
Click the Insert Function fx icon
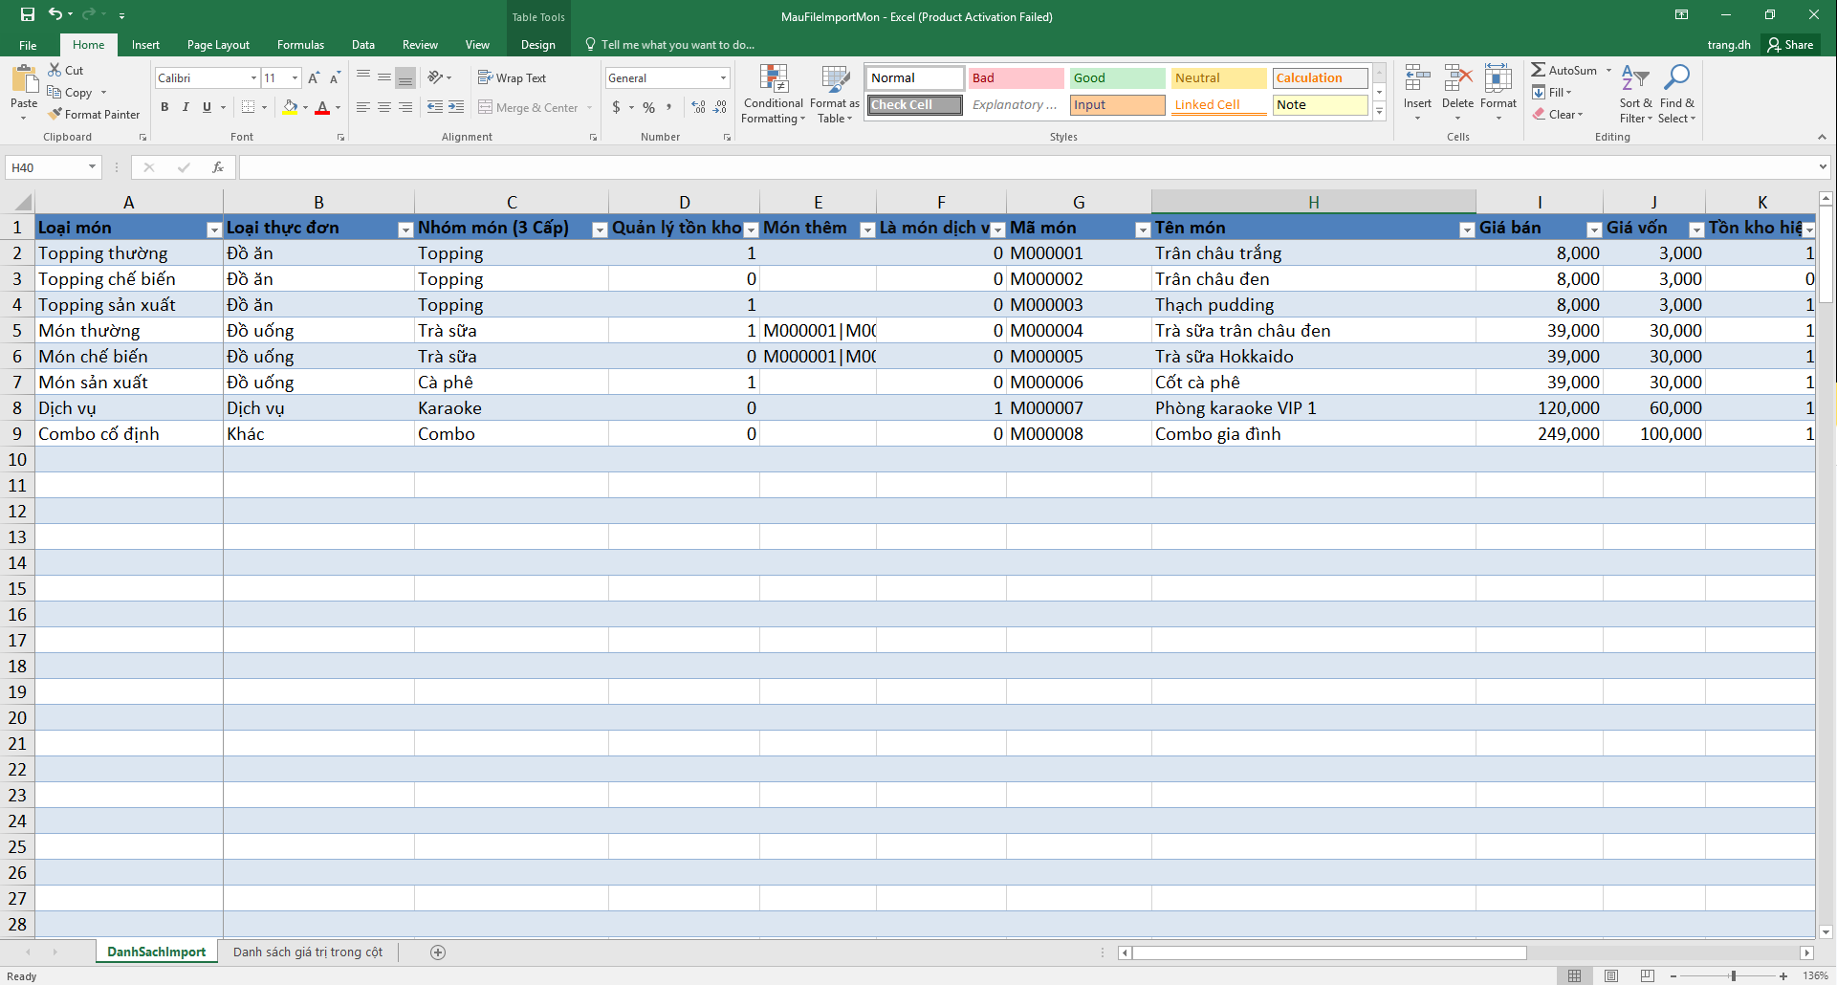(x=218, y=167)
